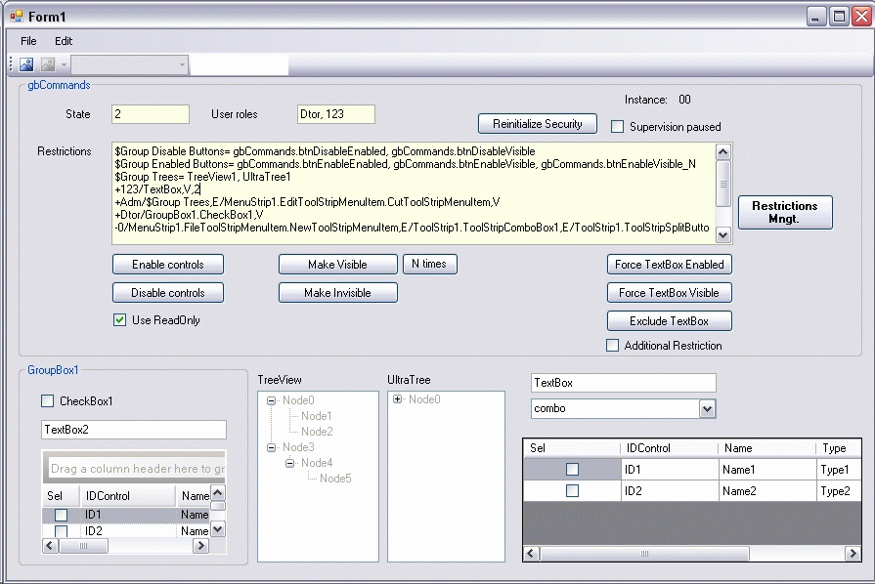Click the IDControl header in right grid
875x584 pixels.
669,448
